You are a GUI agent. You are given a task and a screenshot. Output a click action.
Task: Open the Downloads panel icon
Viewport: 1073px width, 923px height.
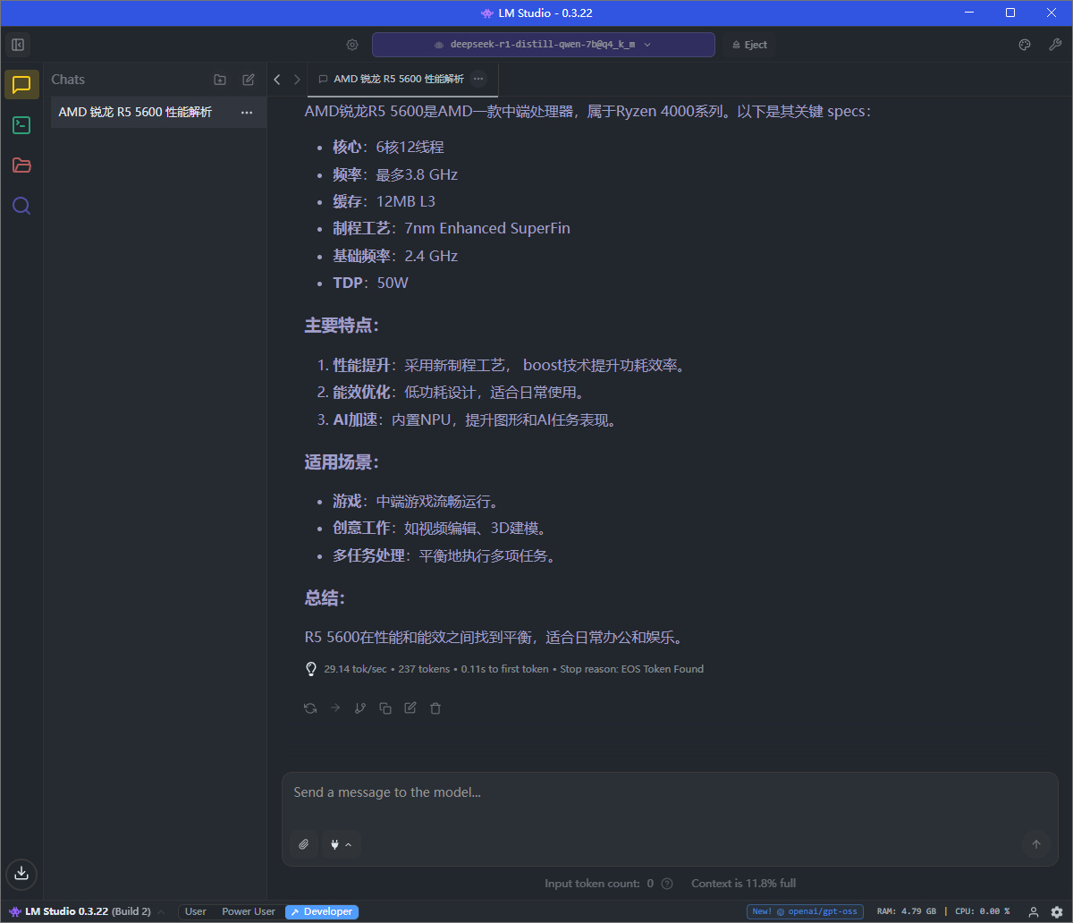[x=22, y=874]
